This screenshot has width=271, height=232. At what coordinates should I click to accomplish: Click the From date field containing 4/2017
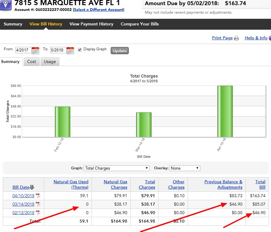[x=24, y=50]
